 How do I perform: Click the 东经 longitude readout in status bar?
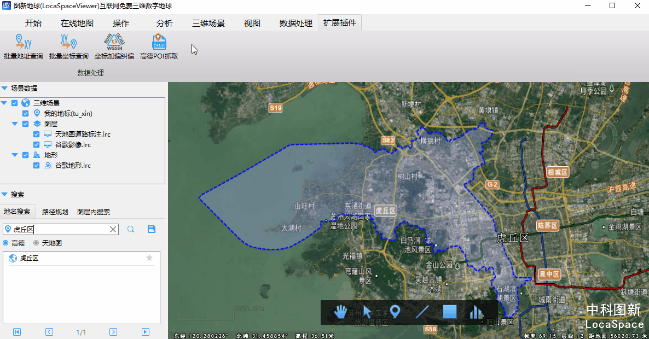[x=201, y=336]
